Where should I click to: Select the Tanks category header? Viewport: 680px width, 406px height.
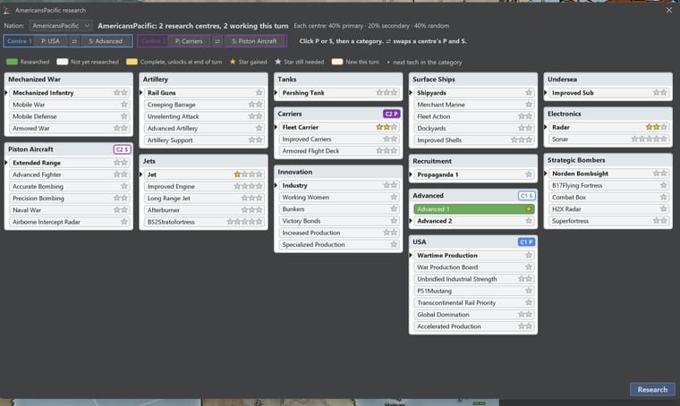(338, 80)
